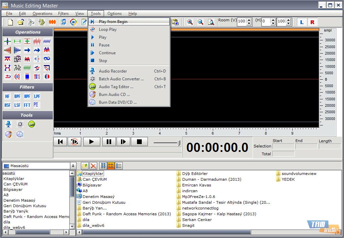Switch file browser to large icons view
Image resolution: width=344 pixels, height=238 pixels.
click(x=103, y=166)
